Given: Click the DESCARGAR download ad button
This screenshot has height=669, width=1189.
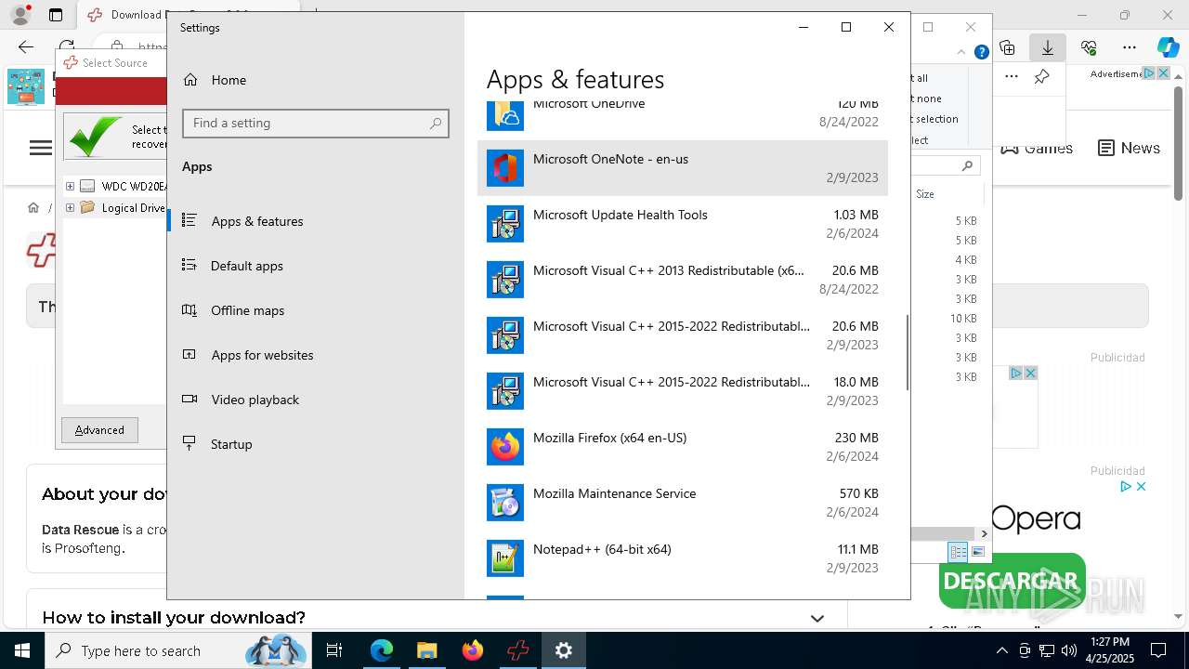Looking at the screenshot, I should click(1012, 583).
